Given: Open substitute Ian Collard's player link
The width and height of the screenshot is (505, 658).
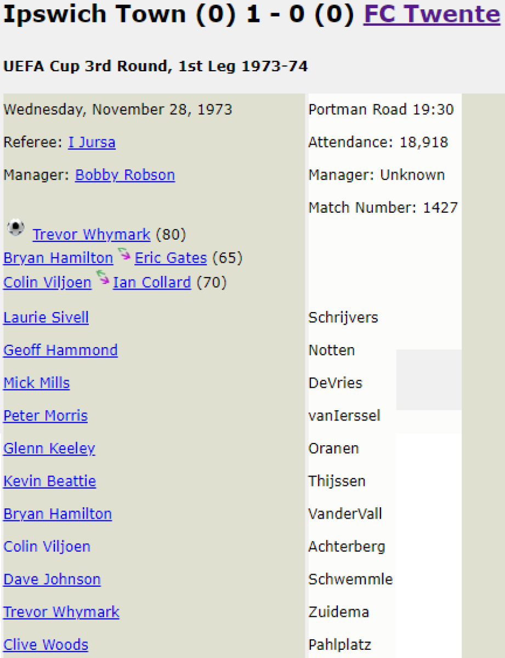Looking at the screenshot, I should 152,282.
